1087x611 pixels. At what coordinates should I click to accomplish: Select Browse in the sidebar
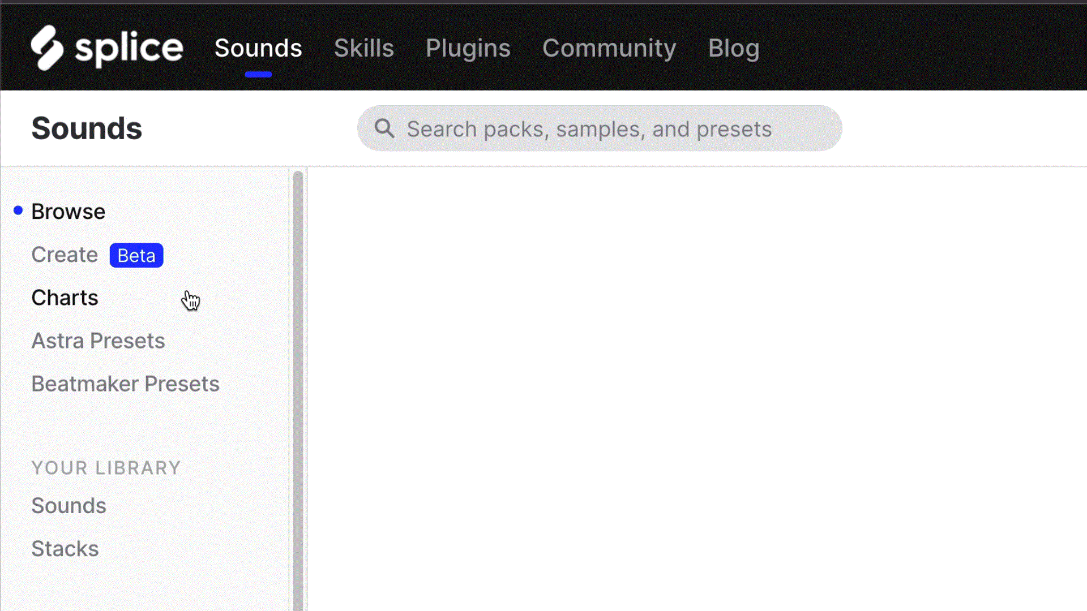point(68,212)
